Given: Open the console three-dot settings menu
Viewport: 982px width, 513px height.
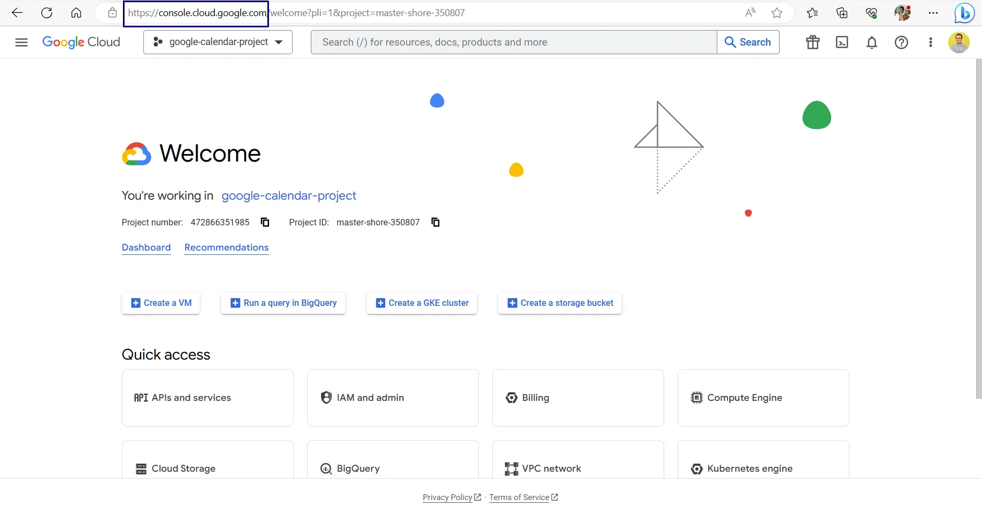Looking at the screenshot, I should 930,42.
